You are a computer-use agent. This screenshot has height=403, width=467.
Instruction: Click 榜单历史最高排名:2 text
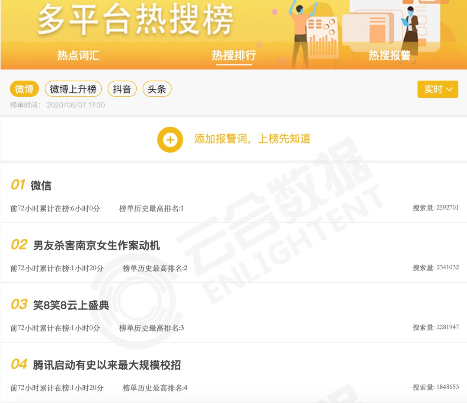pos(155,269)
